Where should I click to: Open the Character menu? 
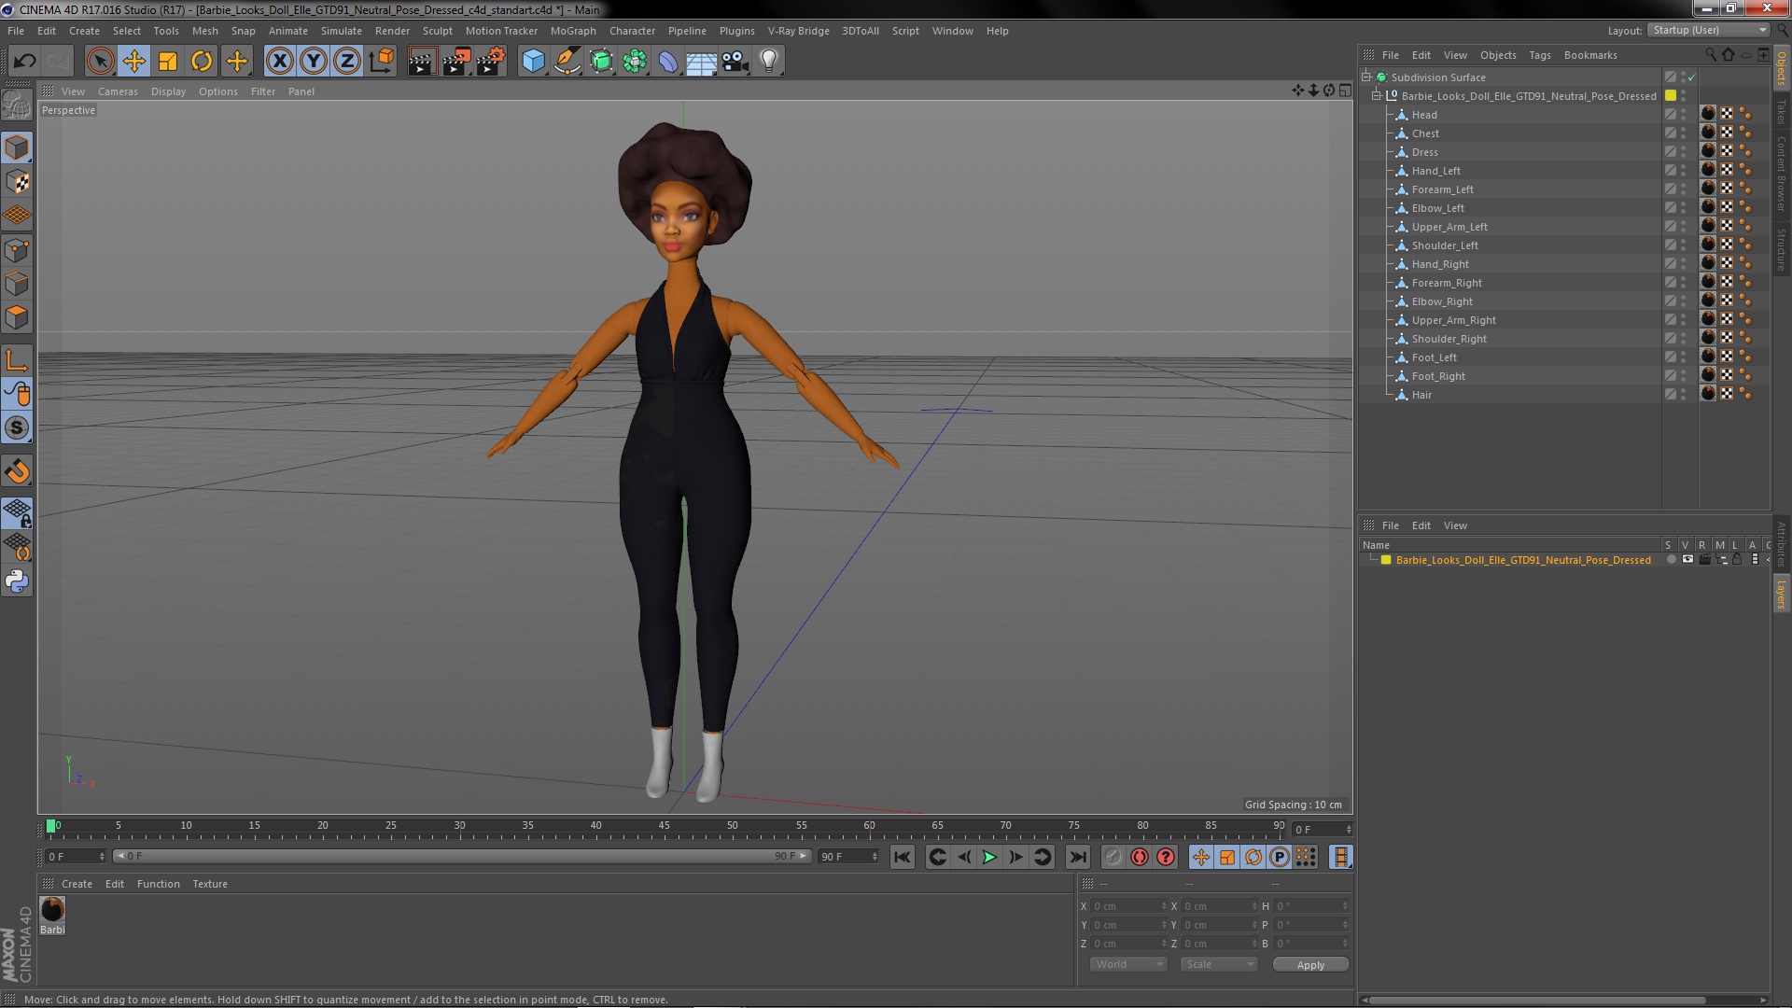pos(632,31)
